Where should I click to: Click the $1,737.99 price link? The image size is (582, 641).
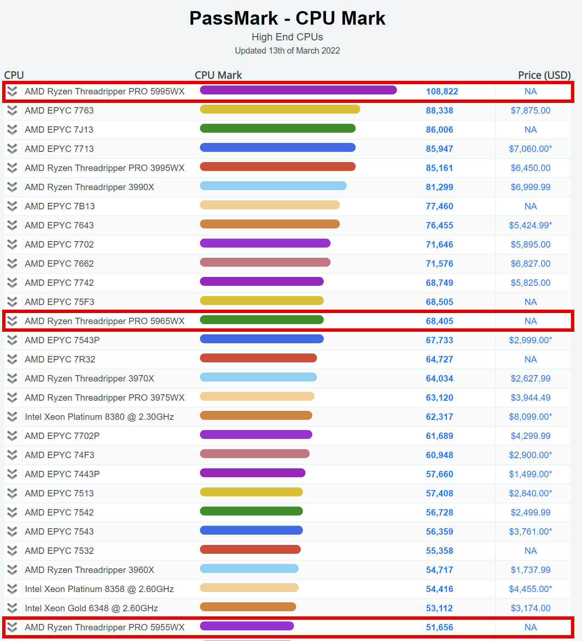coord(531,570)
